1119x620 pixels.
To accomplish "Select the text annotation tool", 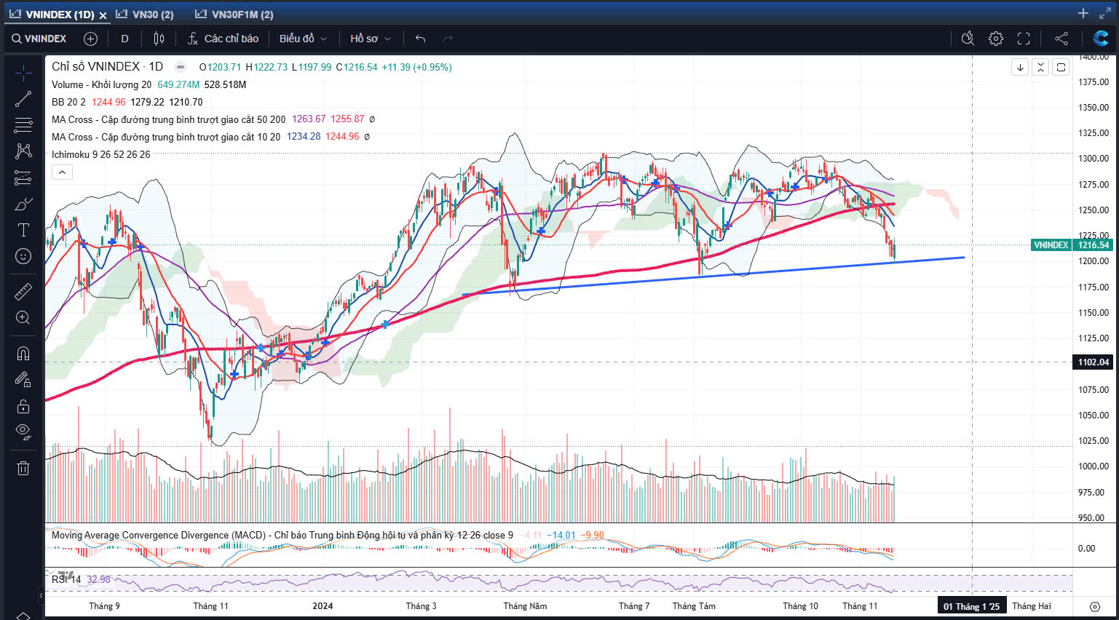I will click(23, 230).
